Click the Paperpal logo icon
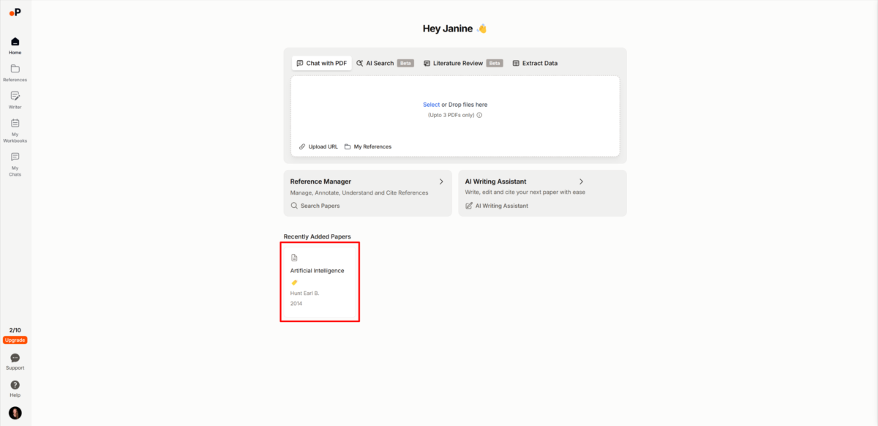878x426 pixels. point(15,12)
